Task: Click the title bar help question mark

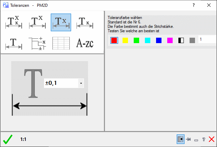Action: pos(194,5)
